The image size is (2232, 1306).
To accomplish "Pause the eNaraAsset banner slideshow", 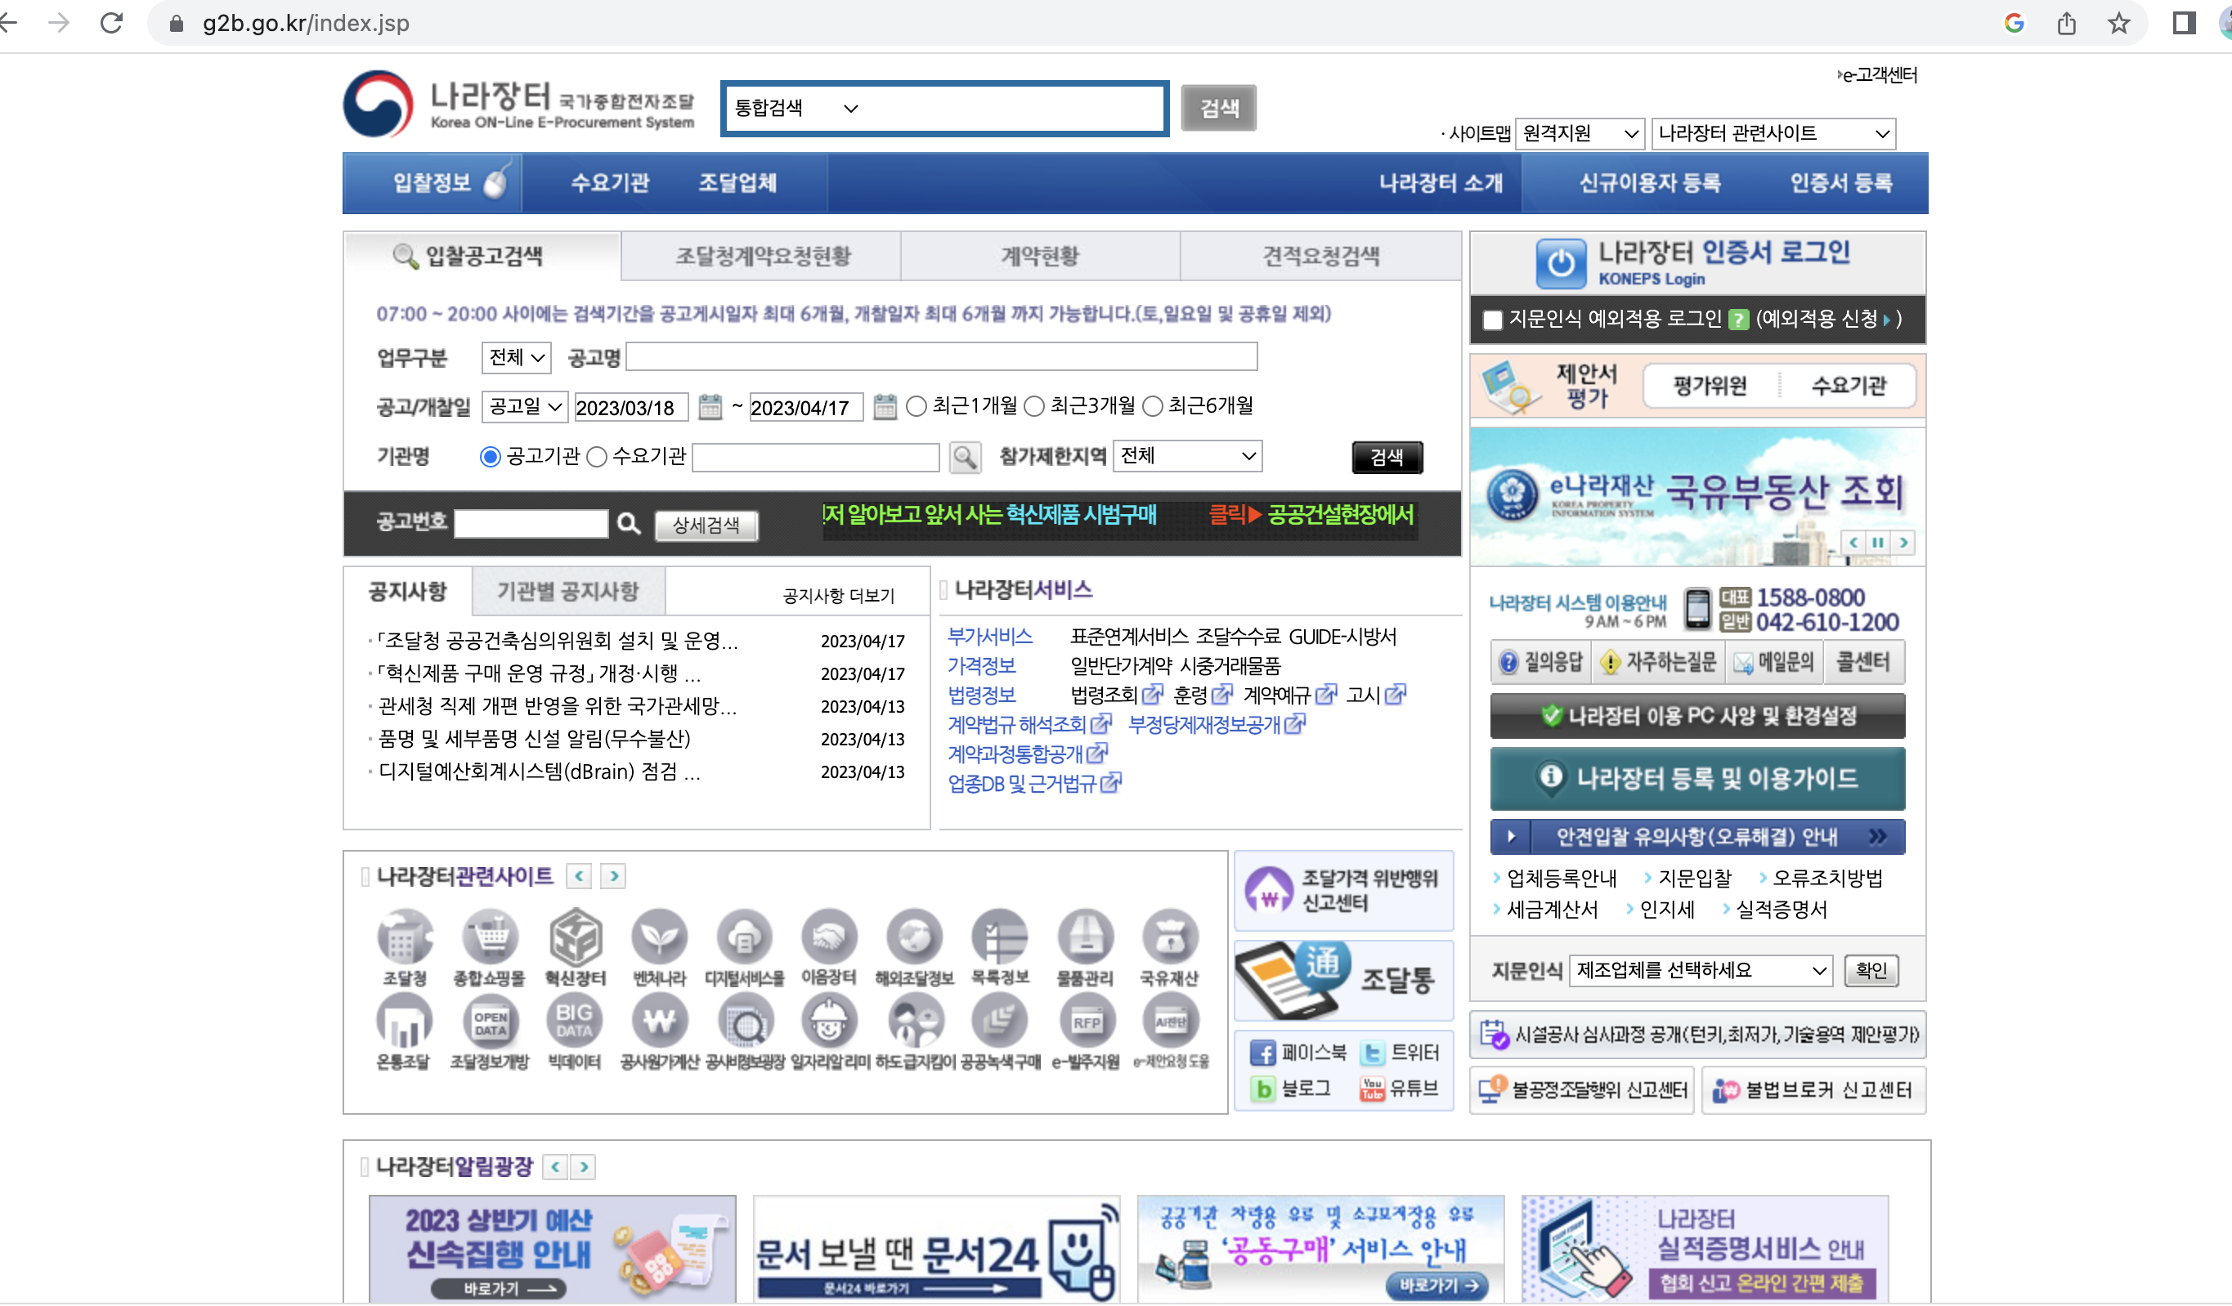I will coord(1878,543).
